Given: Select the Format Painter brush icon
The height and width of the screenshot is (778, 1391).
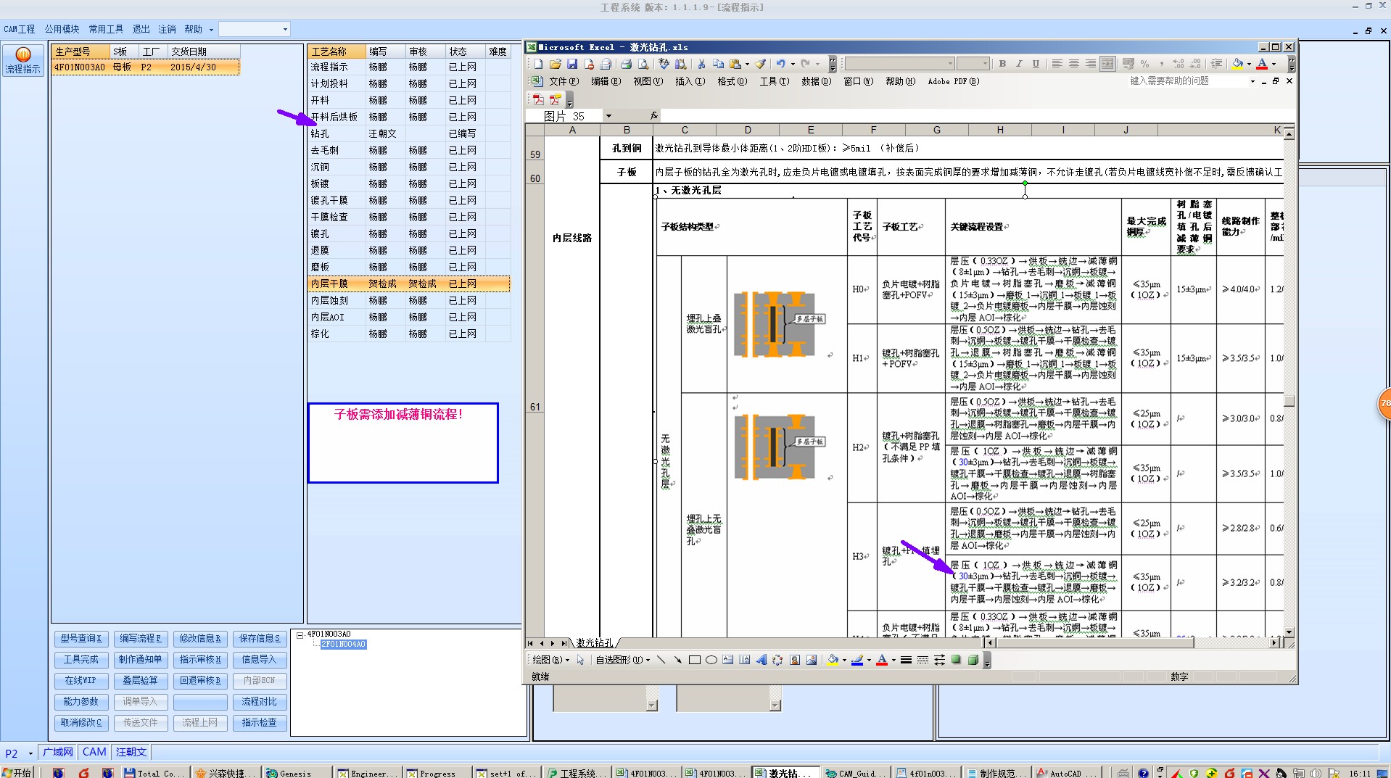Looking at the screenshot, I should (761, 64).
